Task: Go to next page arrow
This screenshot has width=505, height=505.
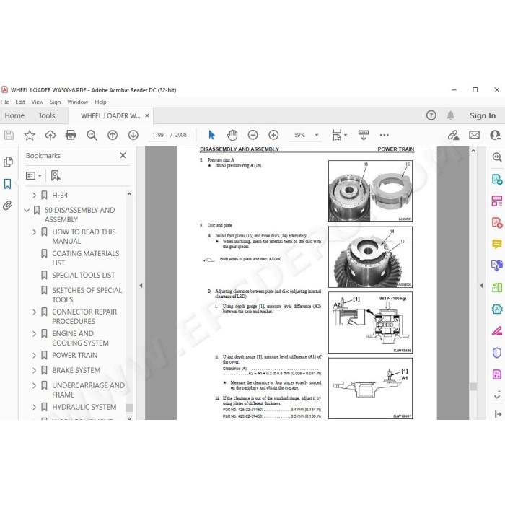Action: (x=133, y=135)
